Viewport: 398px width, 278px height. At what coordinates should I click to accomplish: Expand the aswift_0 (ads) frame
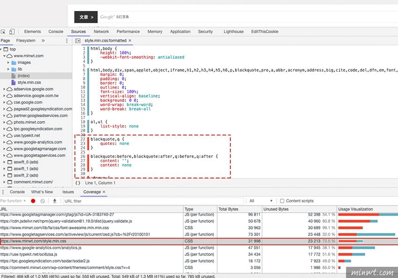click(x=4, y=162)
